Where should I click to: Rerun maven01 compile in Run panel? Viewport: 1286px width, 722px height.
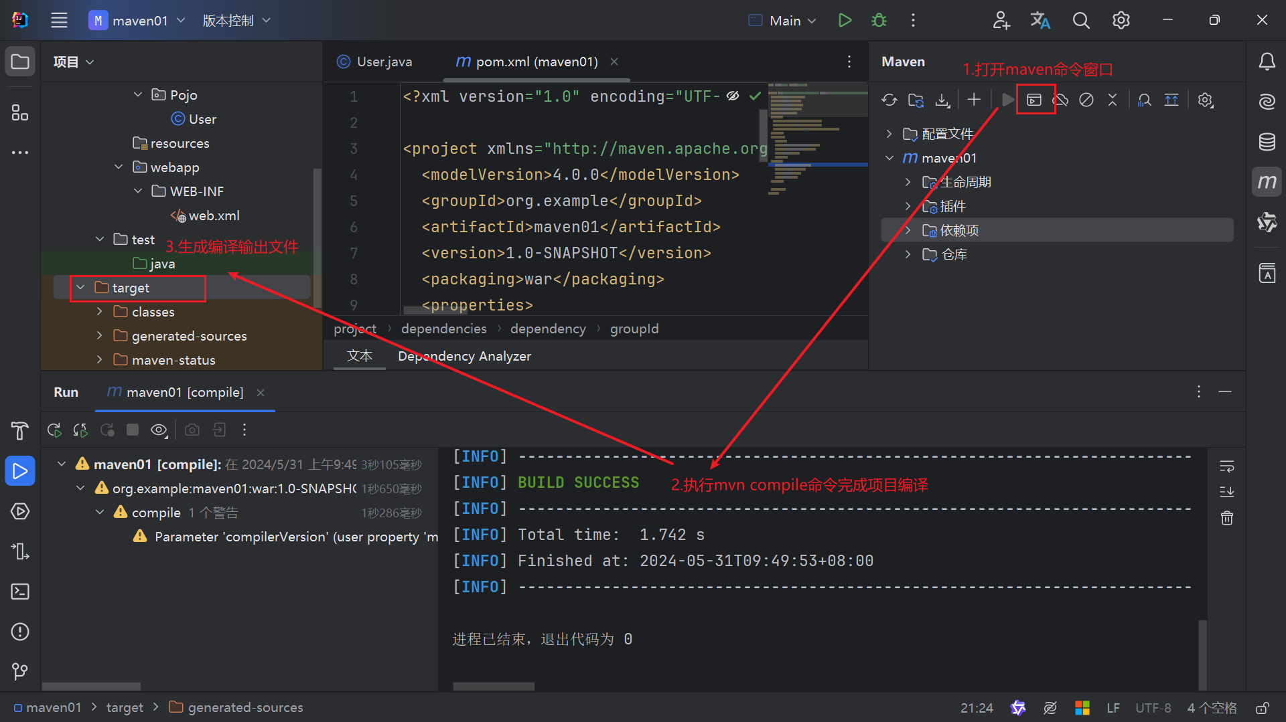[x=54, y=430]
